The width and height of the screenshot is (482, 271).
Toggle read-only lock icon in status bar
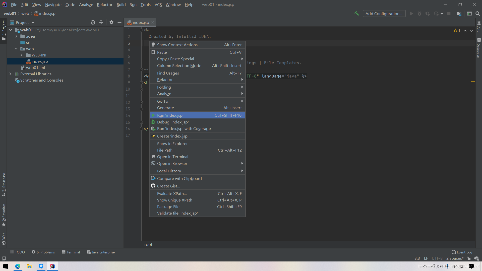[x=469, y=258]
